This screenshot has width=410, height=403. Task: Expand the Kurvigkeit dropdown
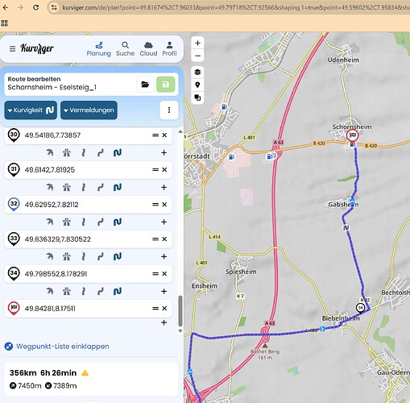point(31,110)
